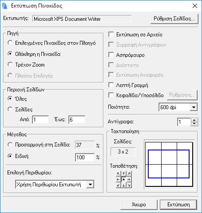Select Επιλεγμένες Πινακίδες στον Πλοηγό radio
202x213 pixels.
coord(10,43)
